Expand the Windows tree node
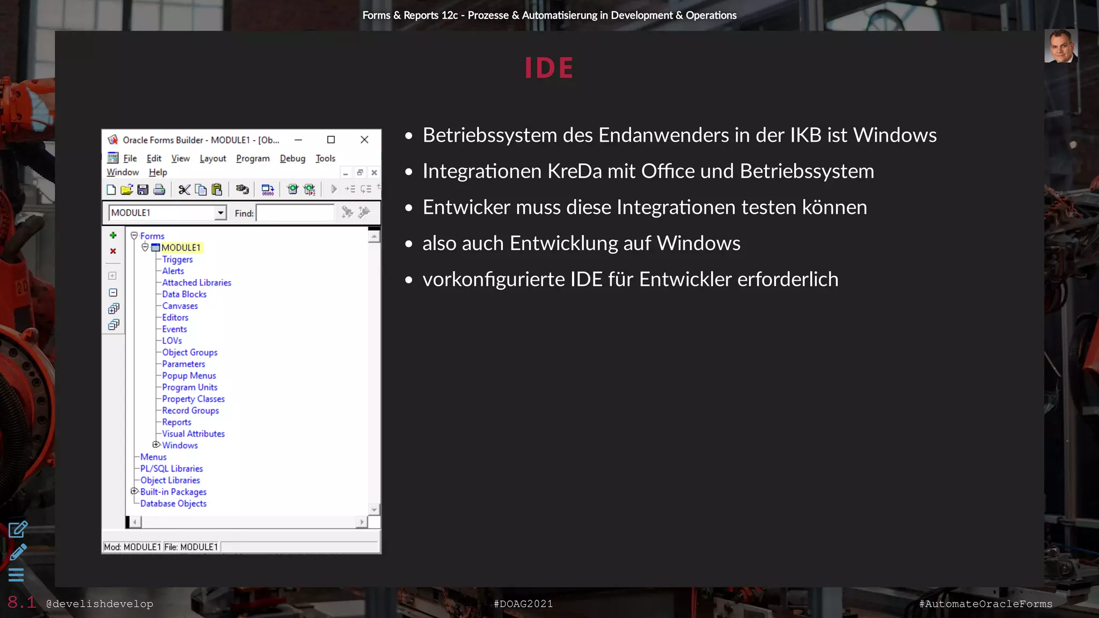The height and width of the screenshot is (618, 1099). tap(156, 445)
